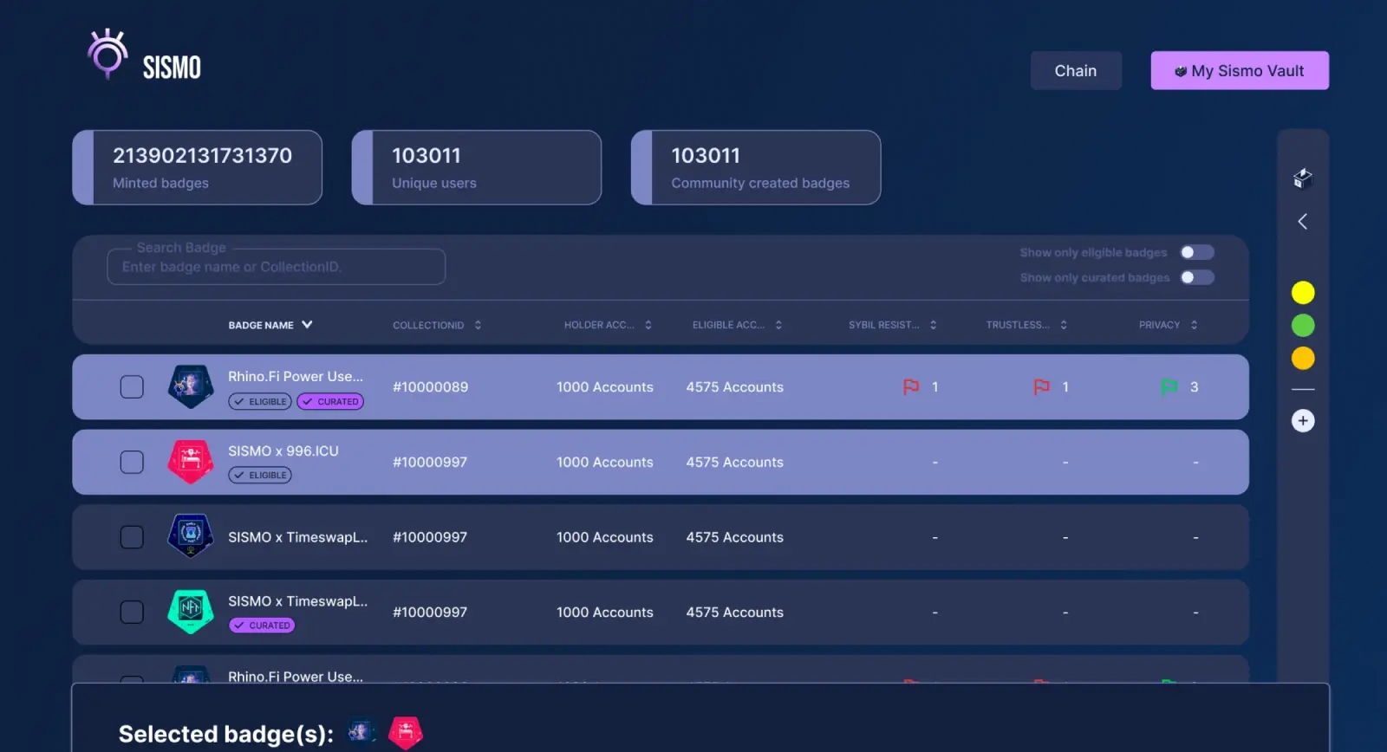Click the CURATED tag on SISMO x Timeswap row
This screenshot has height=752, width=1387.
[x=262, y=626]
